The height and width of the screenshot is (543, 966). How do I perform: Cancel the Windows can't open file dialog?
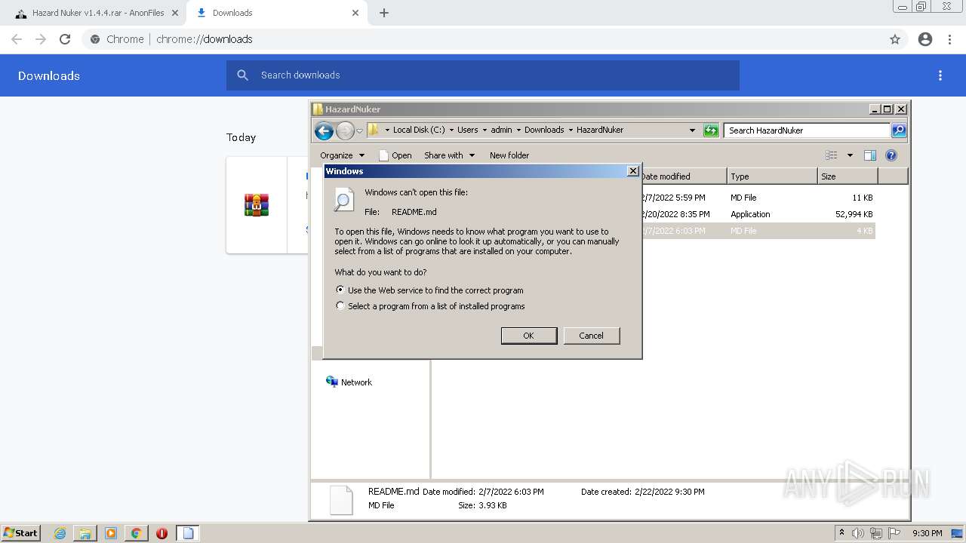[x=592, y=336]
